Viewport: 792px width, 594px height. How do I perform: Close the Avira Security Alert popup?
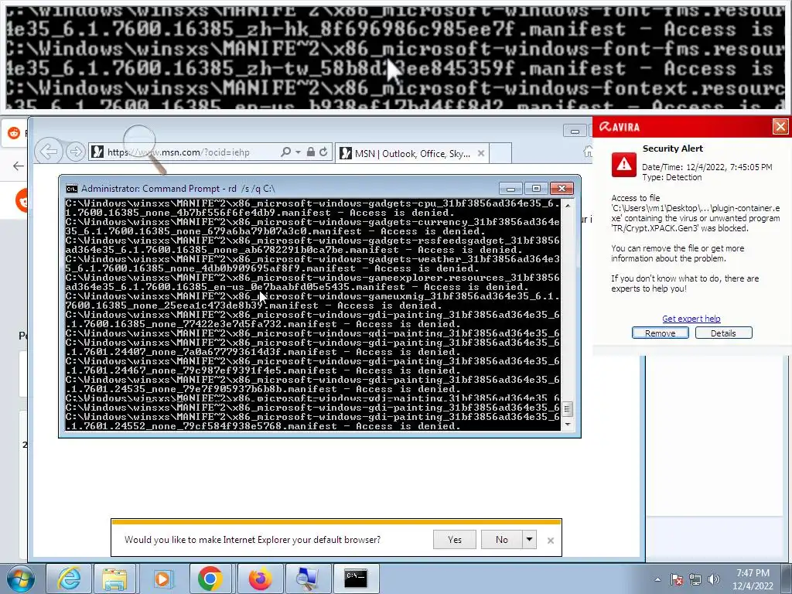[780, 126]
